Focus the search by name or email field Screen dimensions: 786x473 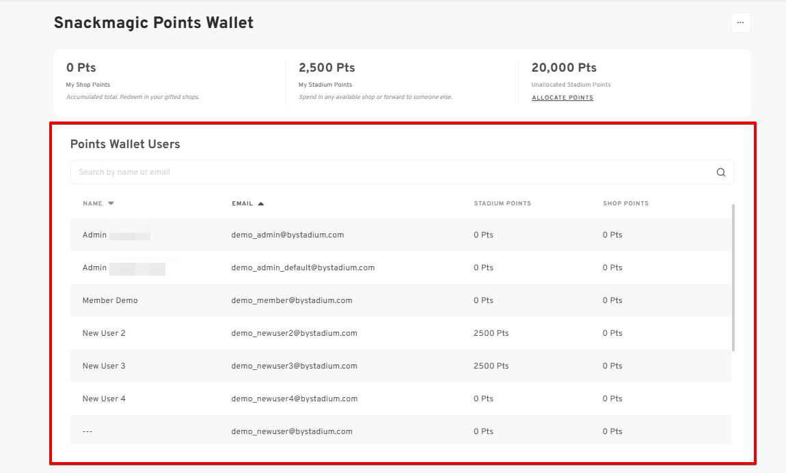pyautogui.click(x=390, y=172)
